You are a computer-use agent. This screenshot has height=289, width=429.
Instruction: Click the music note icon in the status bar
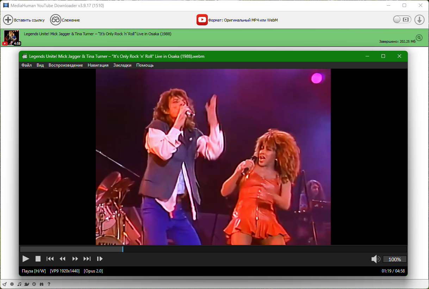pyautogui.click(x=19, y=284)
